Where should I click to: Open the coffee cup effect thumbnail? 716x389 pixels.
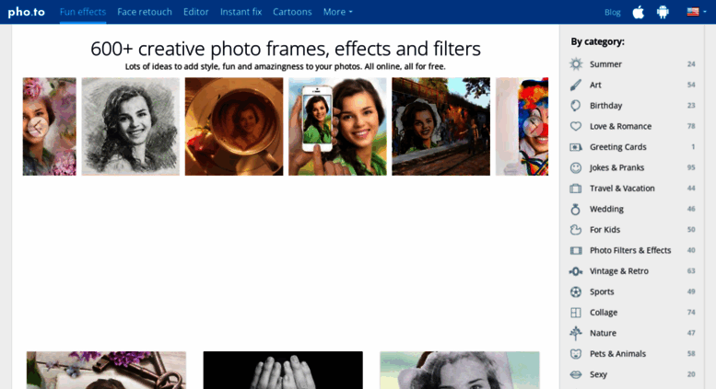[x=234, y=127]
